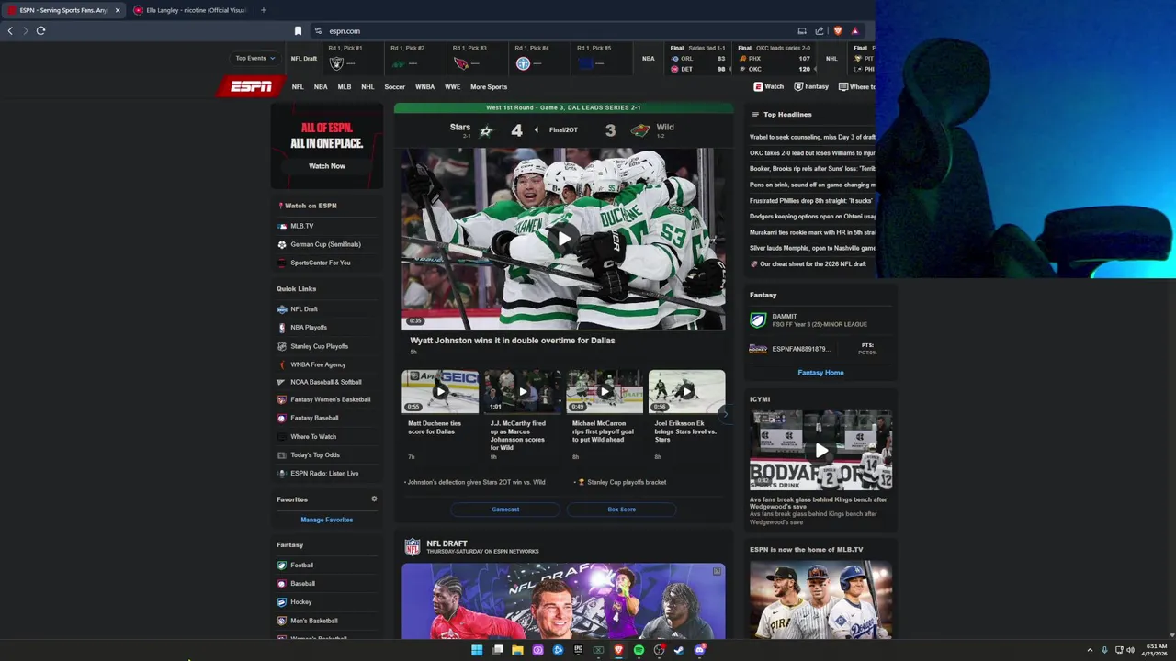Open the Matt Duchene ties score video thumbnail
The image size is (1176, 661).
pyautogui.click(x=440, y=392)
